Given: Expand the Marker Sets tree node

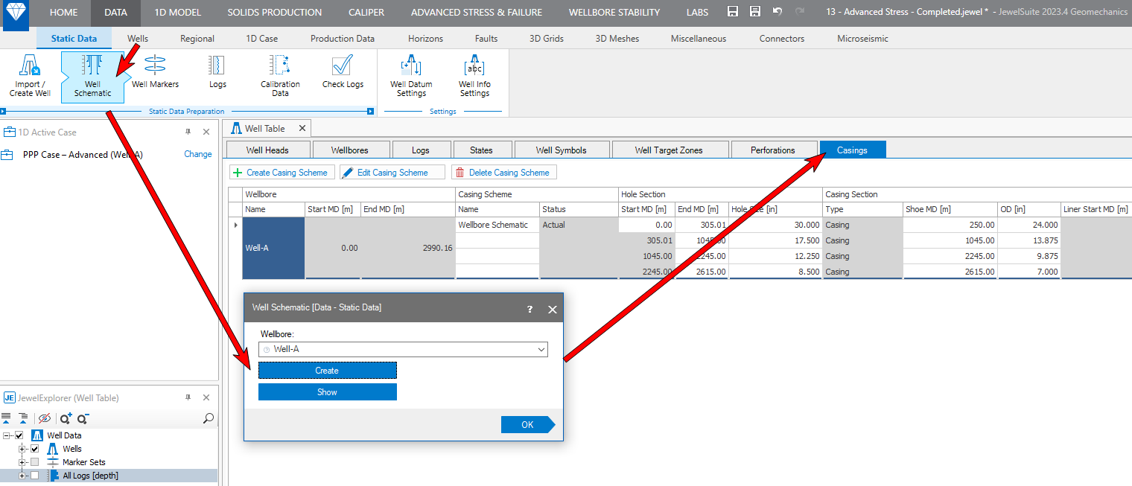Looking at the screenshot, I should pos(22,462).
